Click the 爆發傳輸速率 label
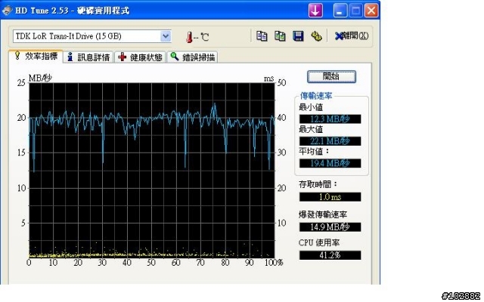The height and width of the screenshot is (302, 484). (x=323, y=214)
